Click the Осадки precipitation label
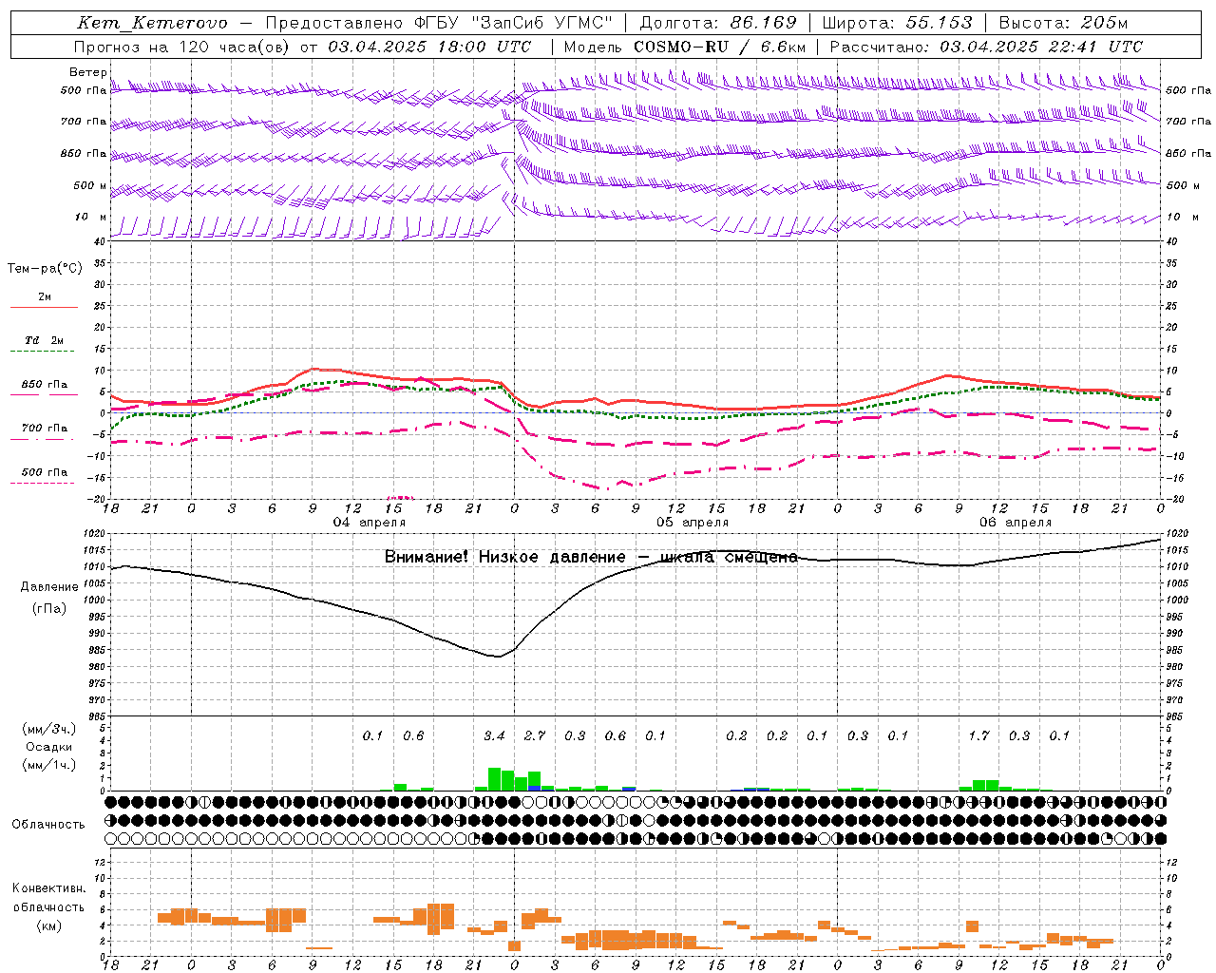Image resolution: width=1216 pixels, height=973 pixels. 49,747
